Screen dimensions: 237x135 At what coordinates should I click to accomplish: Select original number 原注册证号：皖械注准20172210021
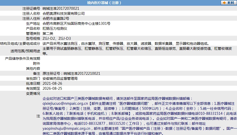[x=71, y=73]
